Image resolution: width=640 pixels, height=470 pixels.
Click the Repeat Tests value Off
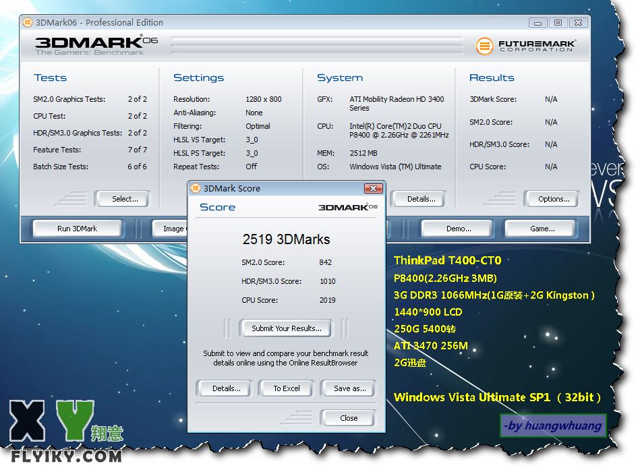point(251,167)
